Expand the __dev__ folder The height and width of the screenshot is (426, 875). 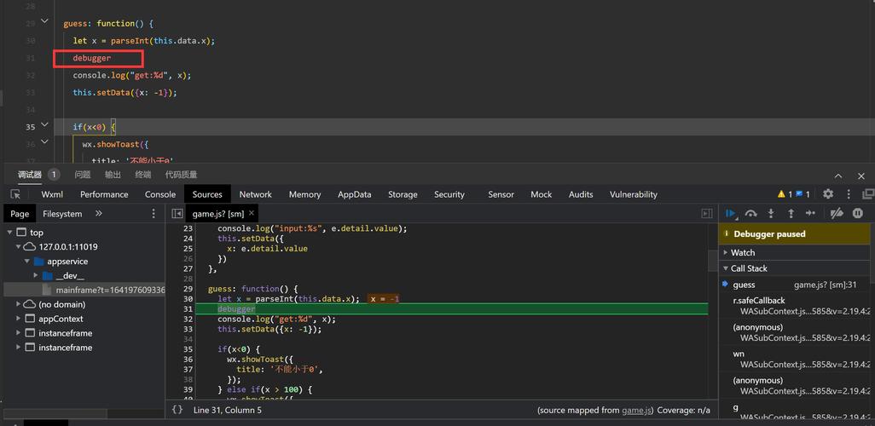(36, 275)
